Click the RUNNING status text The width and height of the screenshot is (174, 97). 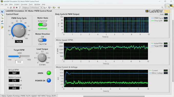click(x=42, y=29)
